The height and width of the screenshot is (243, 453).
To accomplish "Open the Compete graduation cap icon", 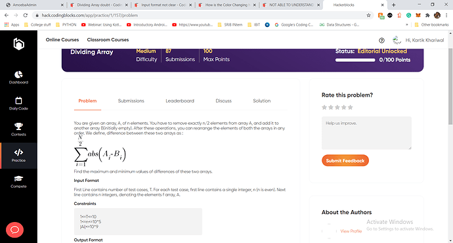I will (x=18, y=179).
